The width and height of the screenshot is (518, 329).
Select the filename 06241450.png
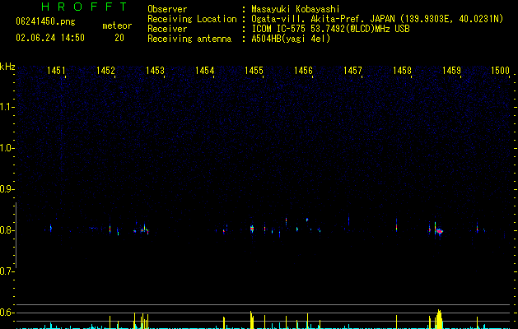[x=45, y=21]
